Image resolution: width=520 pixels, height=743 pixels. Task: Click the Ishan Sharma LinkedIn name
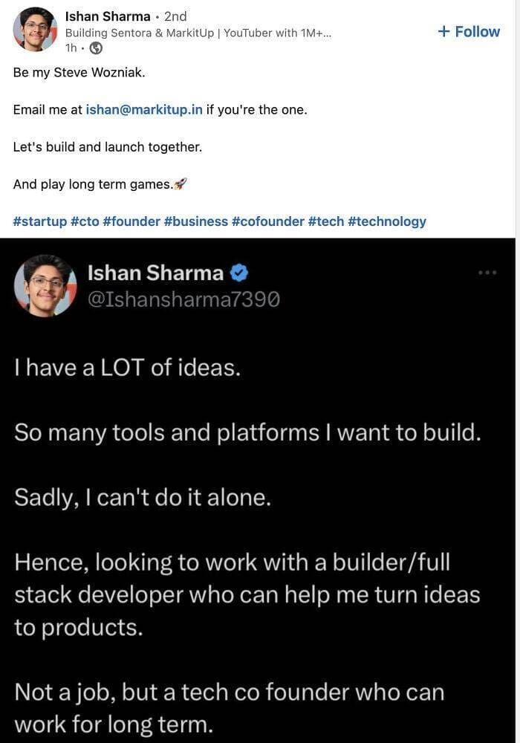[x=108, y=16]
